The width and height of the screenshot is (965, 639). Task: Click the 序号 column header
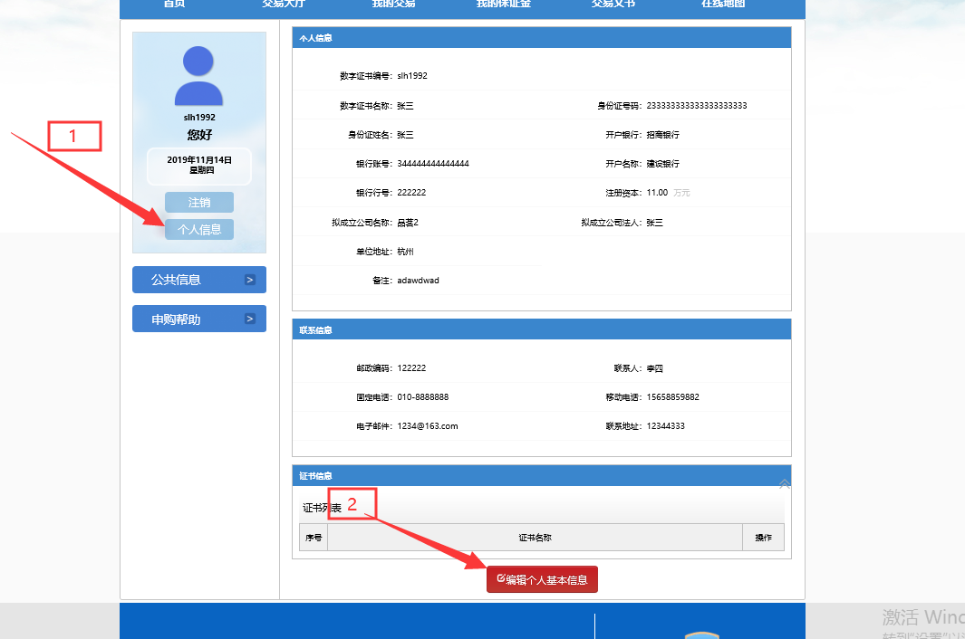(314, 538)
